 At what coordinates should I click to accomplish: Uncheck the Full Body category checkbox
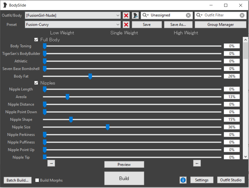pyautogui.click(x=36, y=40)
